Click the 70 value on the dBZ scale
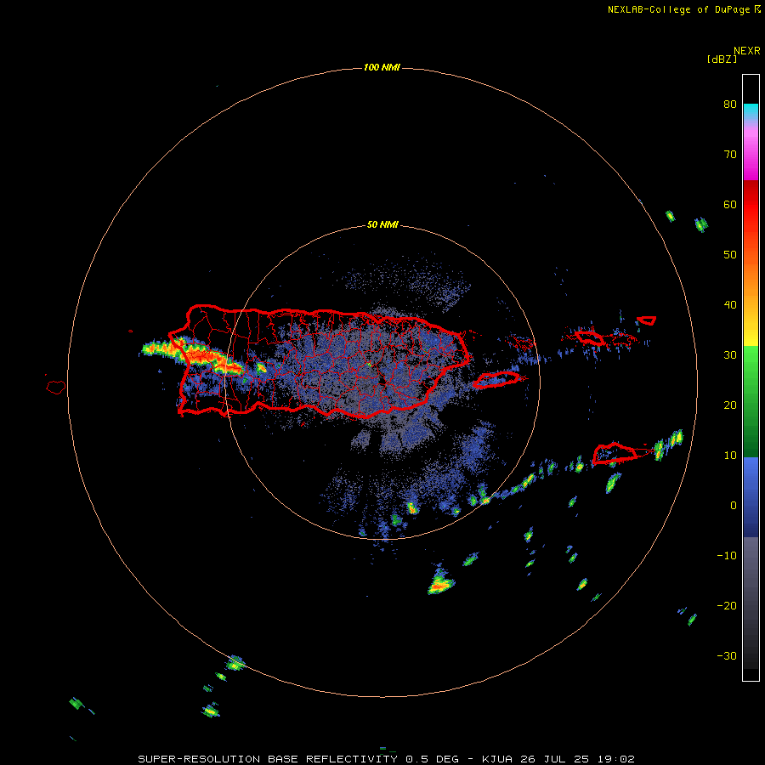Screen dimensions: 765x765 coord(730,154)
